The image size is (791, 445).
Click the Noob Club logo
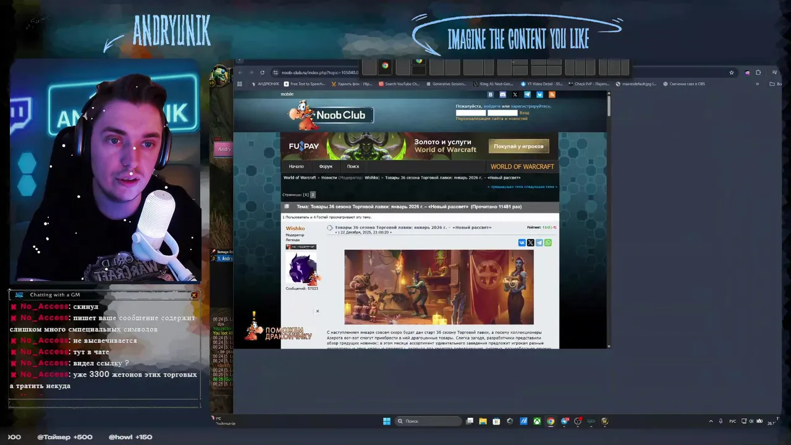tap(331, 114)
